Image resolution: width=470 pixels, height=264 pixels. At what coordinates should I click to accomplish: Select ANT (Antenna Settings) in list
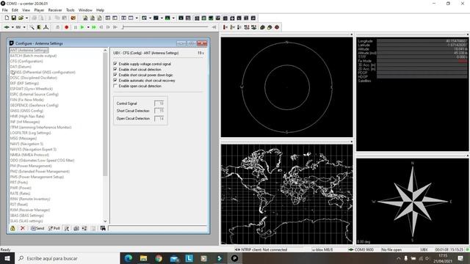point(29,51)
